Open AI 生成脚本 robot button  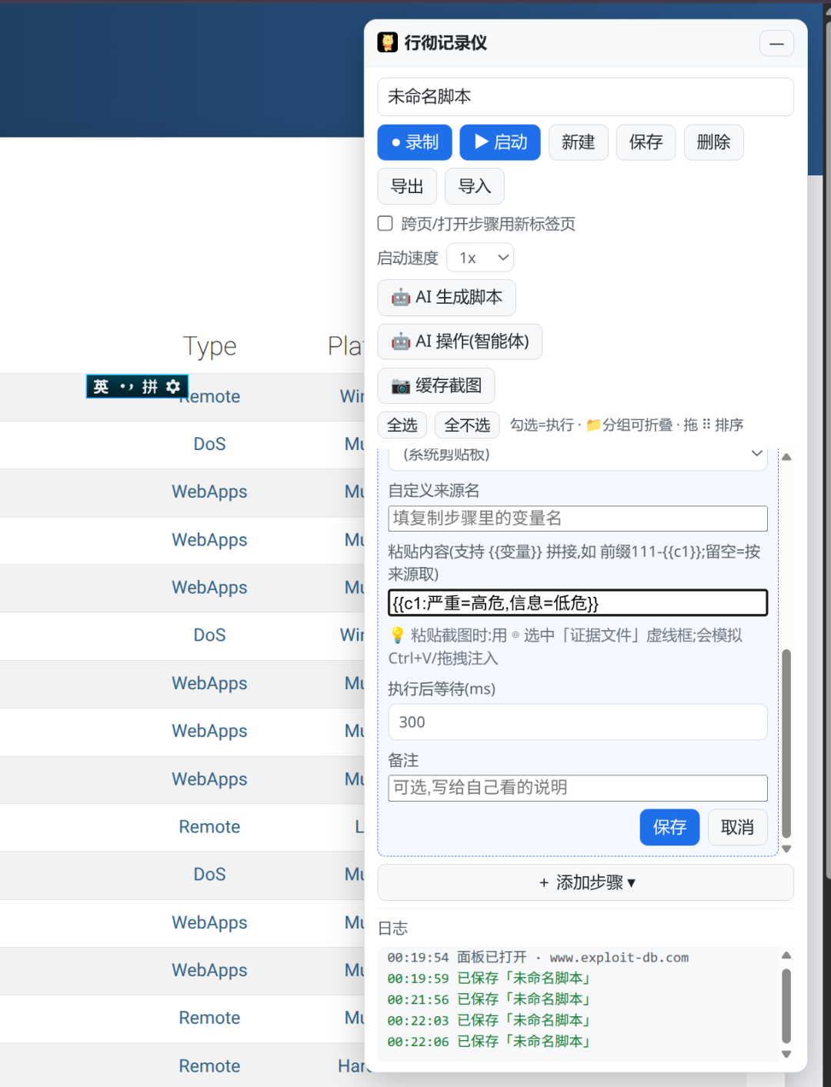click(446, 298)
